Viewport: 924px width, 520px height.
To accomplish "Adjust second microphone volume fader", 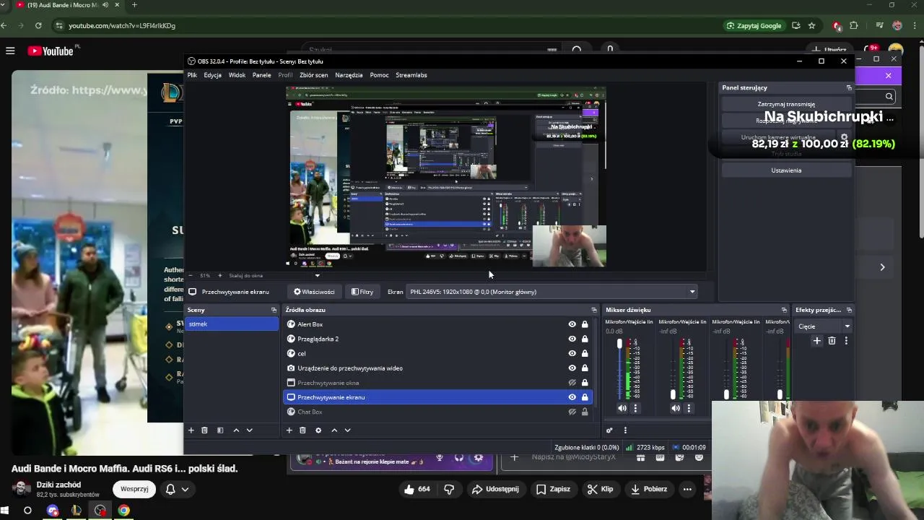I will 673,394.
